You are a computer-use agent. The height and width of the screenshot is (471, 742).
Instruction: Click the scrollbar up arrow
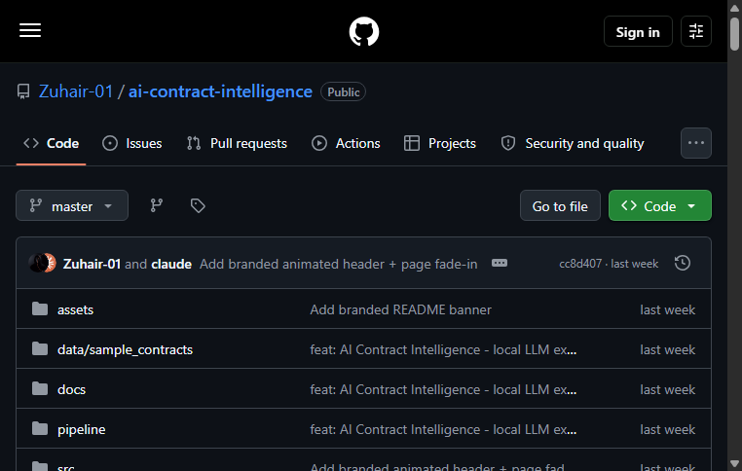pyautogui.click(x=734, y=8)
